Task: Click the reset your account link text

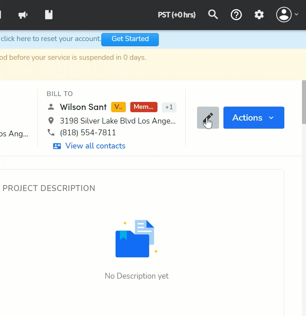Action: click(x=51, y=38)
